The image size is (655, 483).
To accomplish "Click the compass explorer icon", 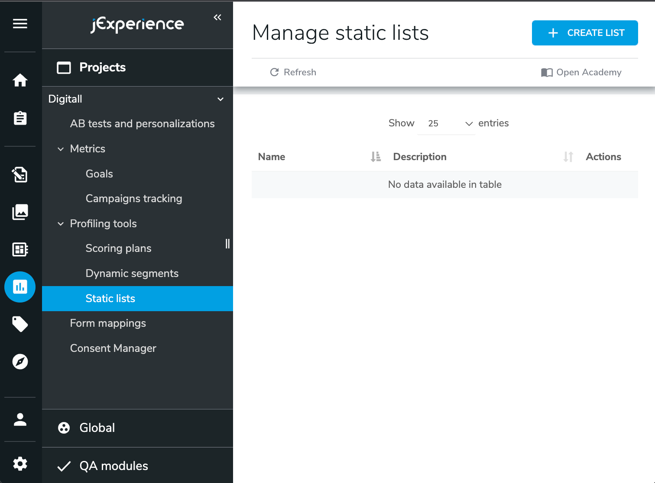I will pos(20,362).
